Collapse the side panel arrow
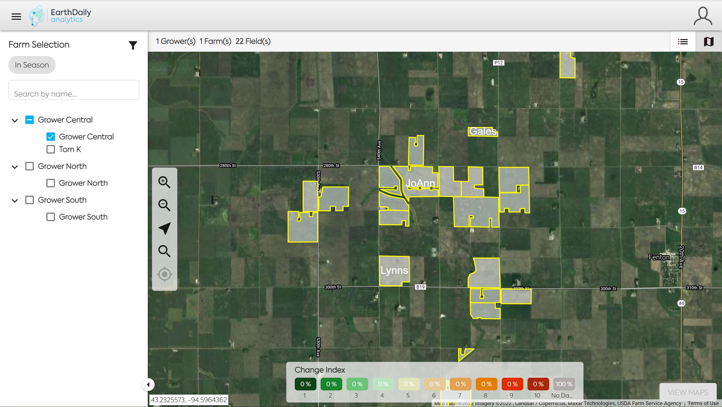The height and width of the screenshot is (407, 722). 148,385
